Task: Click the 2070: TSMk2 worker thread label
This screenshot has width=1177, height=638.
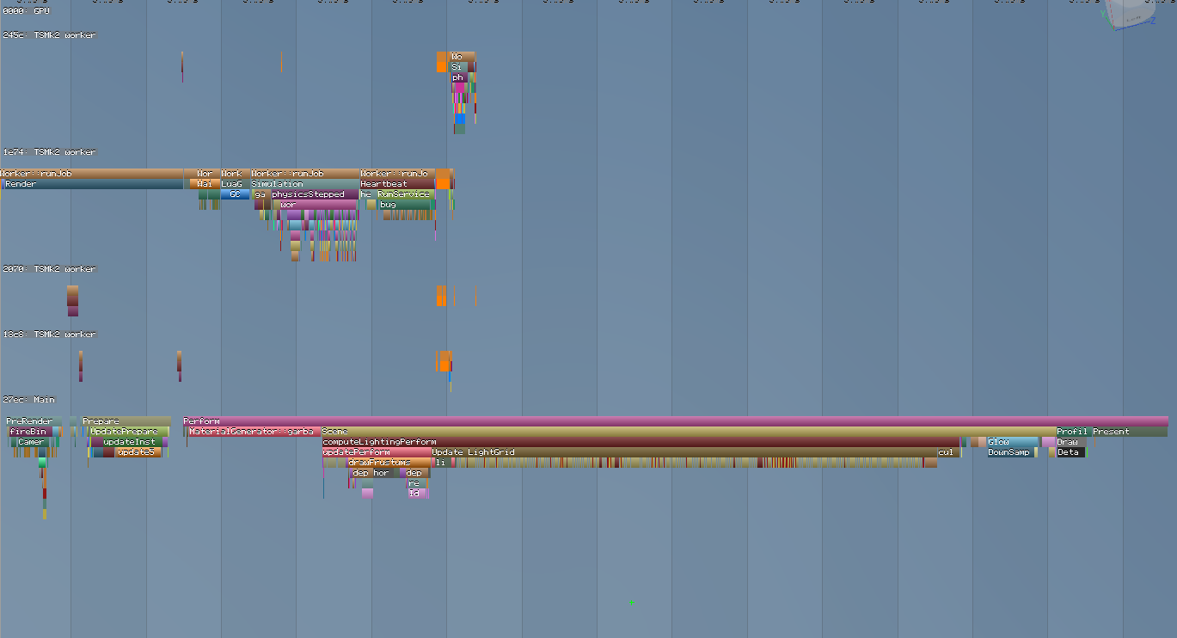Action: (49, 269)
